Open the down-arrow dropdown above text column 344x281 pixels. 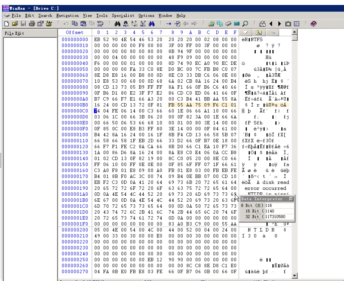click(x=246, y=32)
